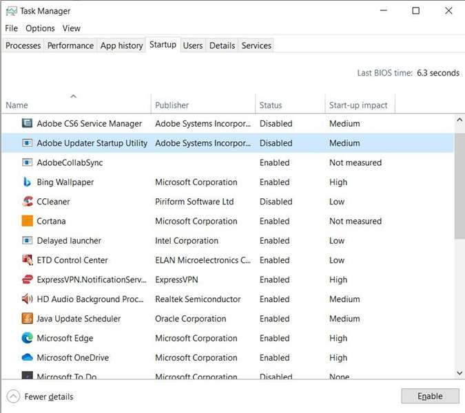Screen dimensions: 465x413
Task: Click the Last BIOS time value
Action: 438,73
